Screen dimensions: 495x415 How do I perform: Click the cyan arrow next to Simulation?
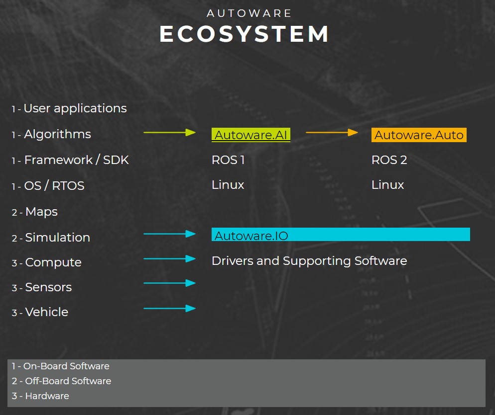pos(169,234)
